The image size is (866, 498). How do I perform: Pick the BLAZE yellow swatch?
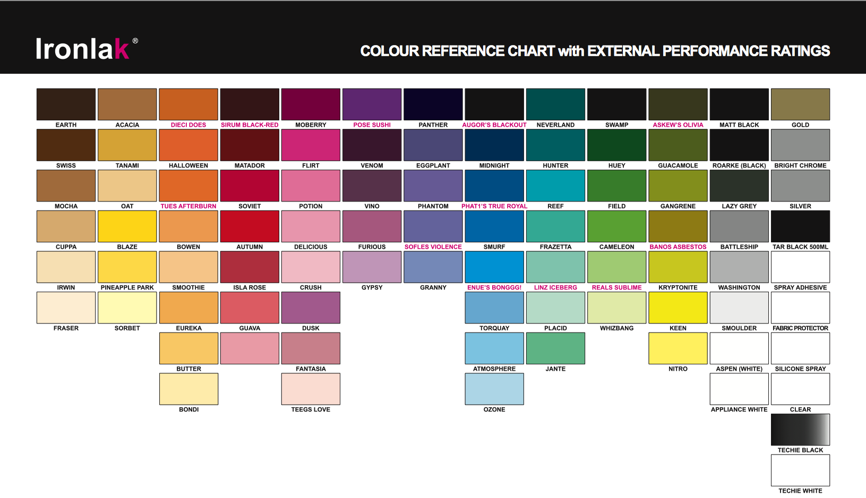(127, 226)
